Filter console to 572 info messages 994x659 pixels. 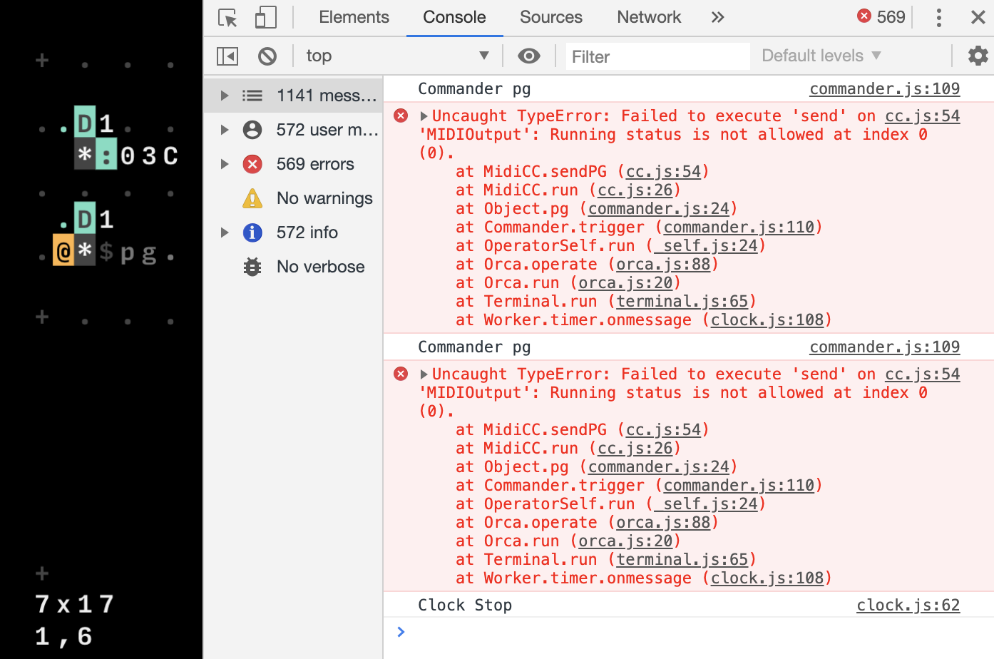tap(307, 232)
